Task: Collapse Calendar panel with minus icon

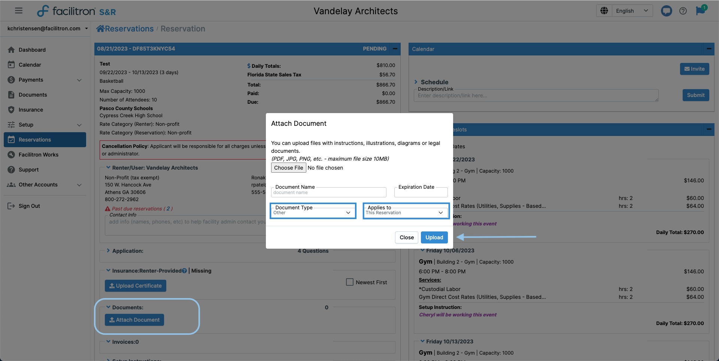Action: pyautogui.click(x=709, y=49)
